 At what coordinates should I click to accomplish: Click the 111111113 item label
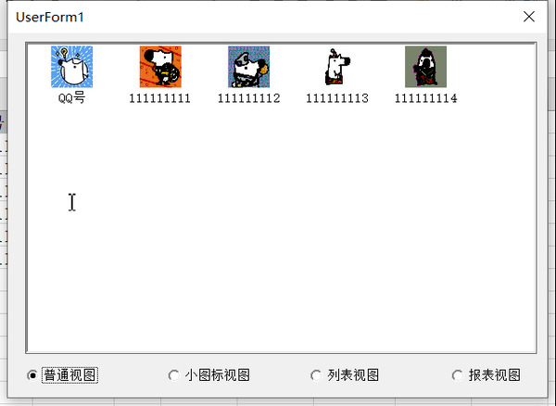[337, 98]
